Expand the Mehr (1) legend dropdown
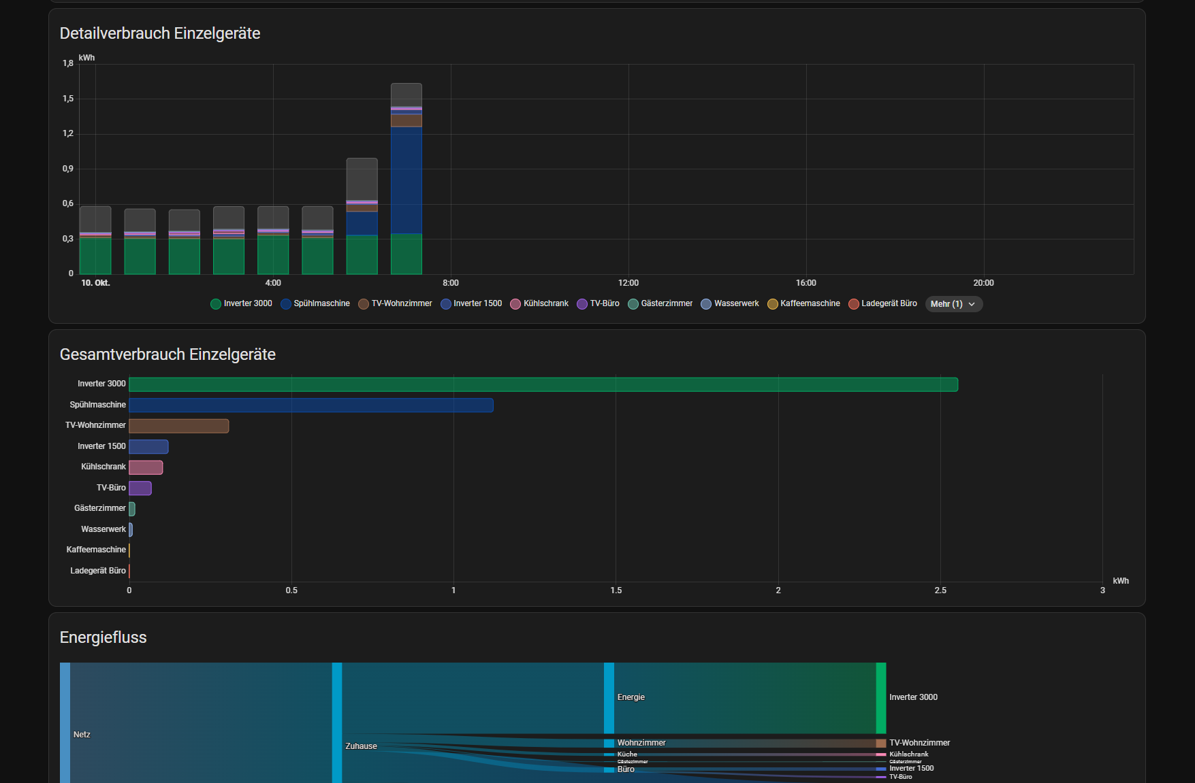The image size is (1195, 783). (953, 304)
